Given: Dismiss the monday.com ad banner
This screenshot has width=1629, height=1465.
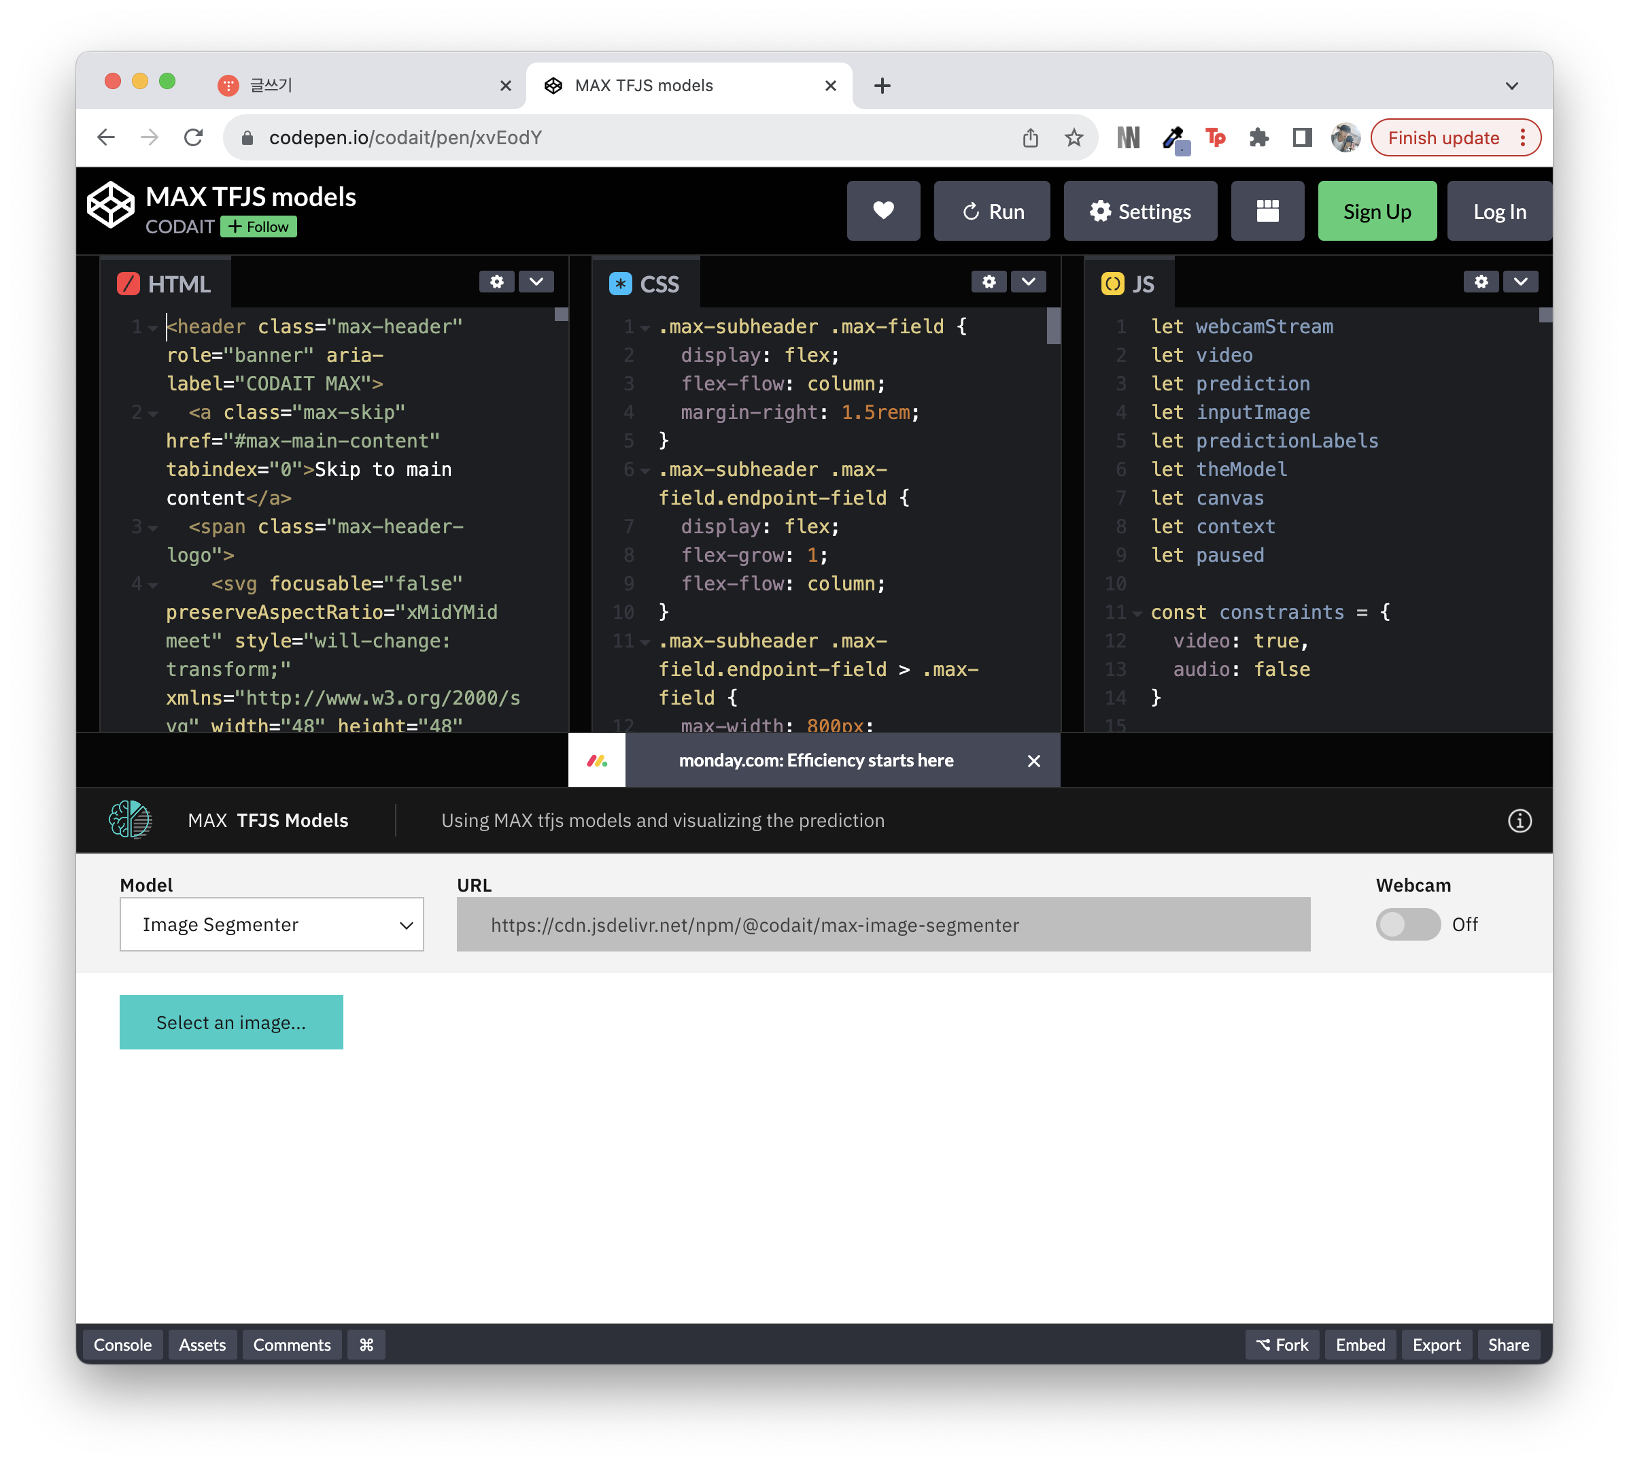Looking at the screenshot, I should 1033,760.
